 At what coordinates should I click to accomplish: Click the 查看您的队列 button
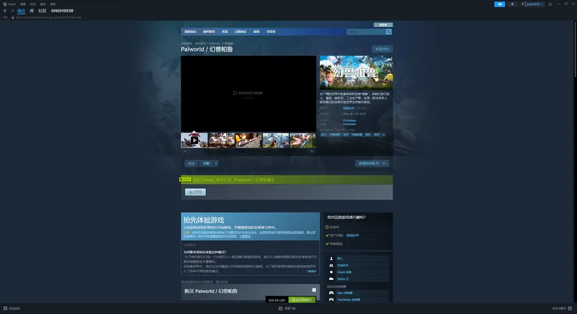point(372,163)
